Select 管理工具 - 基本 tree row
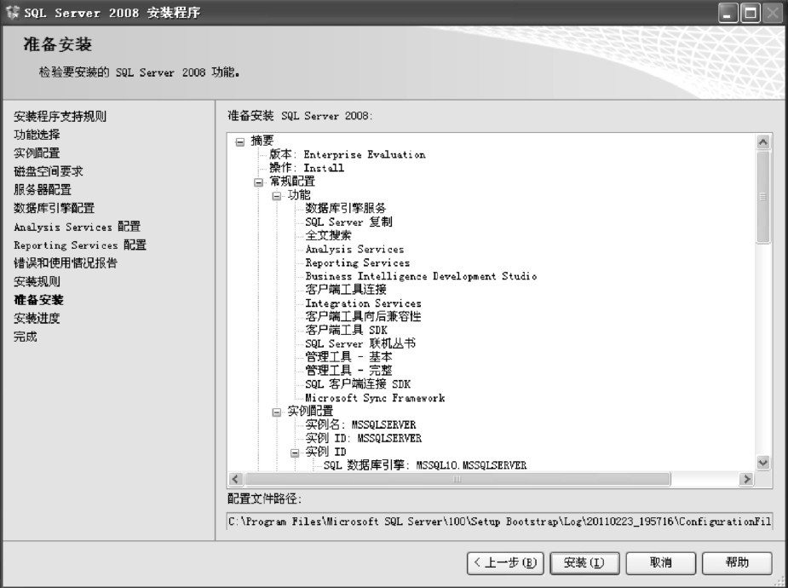788x588 pixels. pyautogui.click(x=348, y=357)
